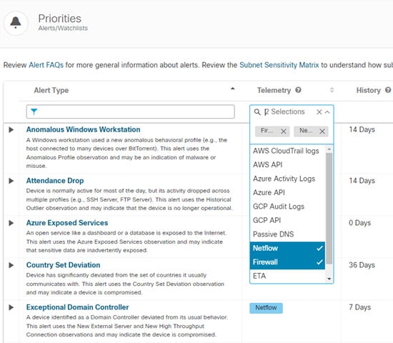Collapse the Telemetry dropdown with the chevron
Screen dimensions: 393x343
point(327,112)
